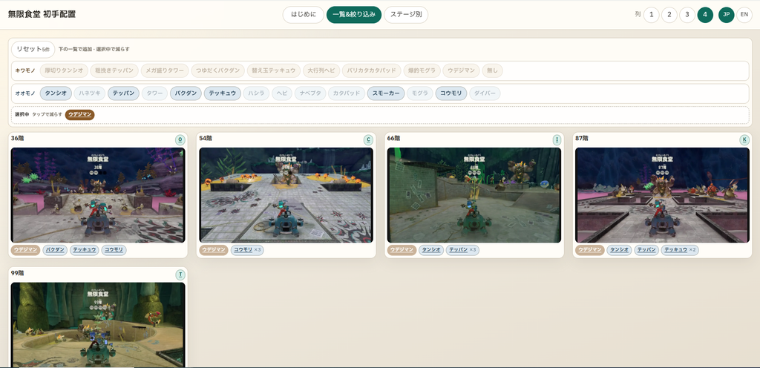Toggle the 無し filter chip

(493, 70)
